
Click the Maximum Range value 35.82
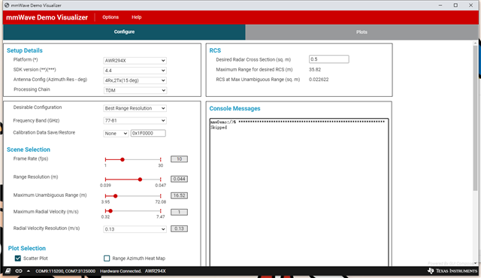pos(315,70)
